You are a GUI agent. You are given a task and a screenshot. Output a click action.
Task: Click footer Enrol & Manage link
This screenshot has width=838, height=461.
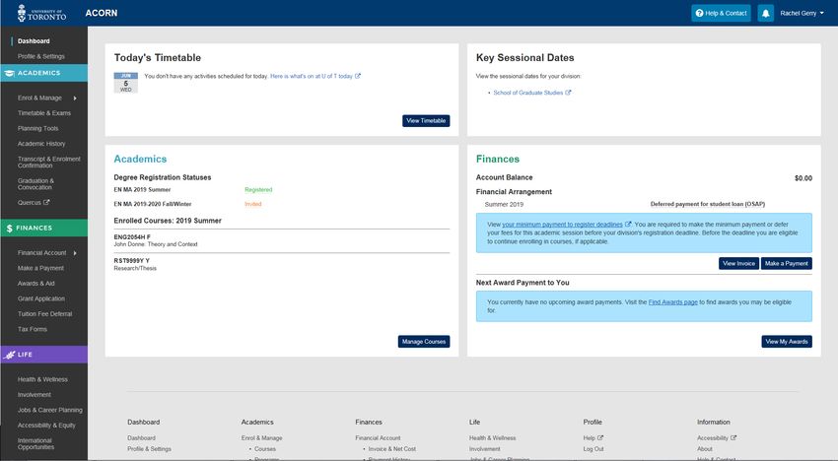coord(261,438)
